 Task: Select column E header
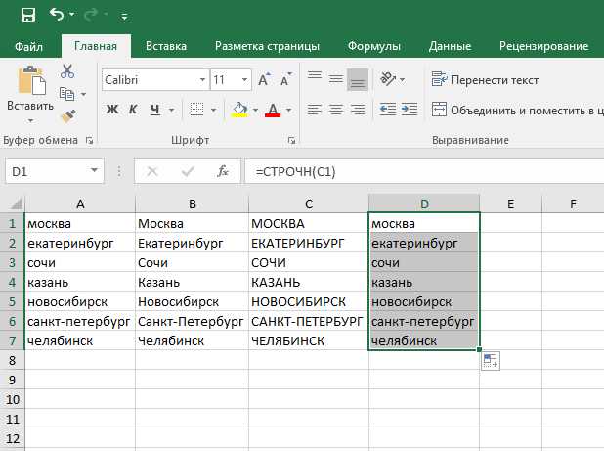point(511,203)
